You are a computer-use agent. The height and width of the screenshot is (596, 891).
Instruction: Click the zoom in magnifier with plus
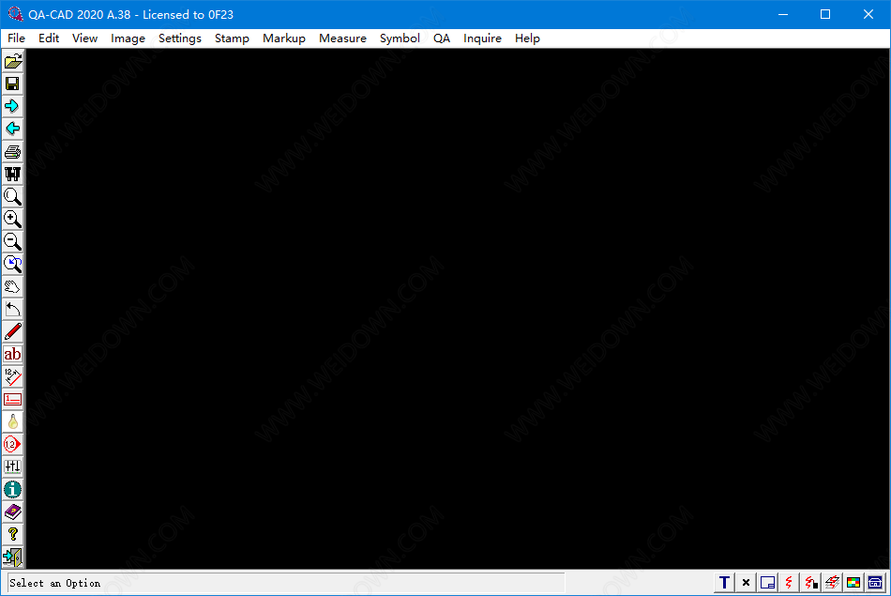(x=12, y=219)
